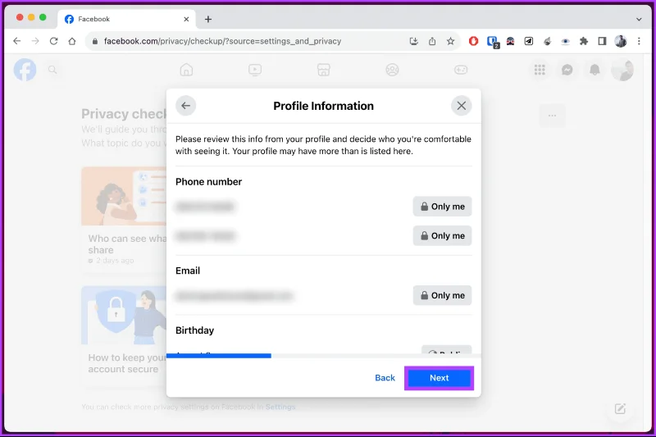The height and width of the screenshot is (437, 656).
Task: Change second phone number audience Only me
Action: pyautogui.click(x=442, y=236)
